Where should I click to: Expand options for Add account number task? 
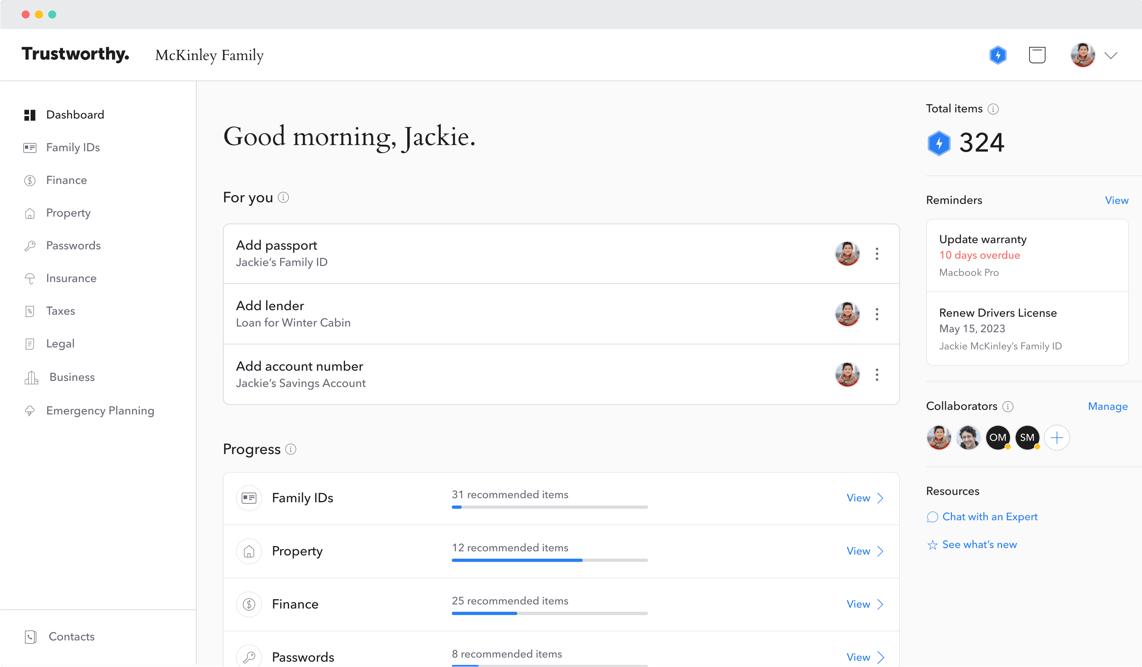click(x=877, y=375)
